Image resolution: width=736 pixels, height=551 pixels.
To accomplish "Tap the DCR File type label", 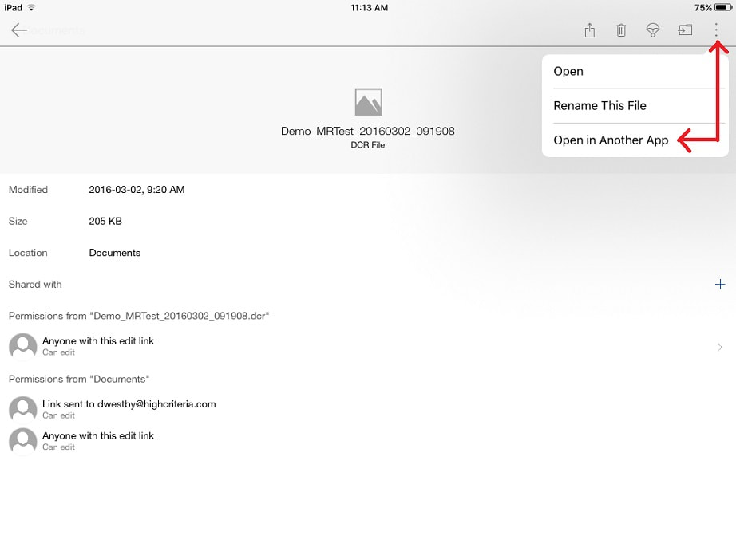I will [x=367, y=145].
